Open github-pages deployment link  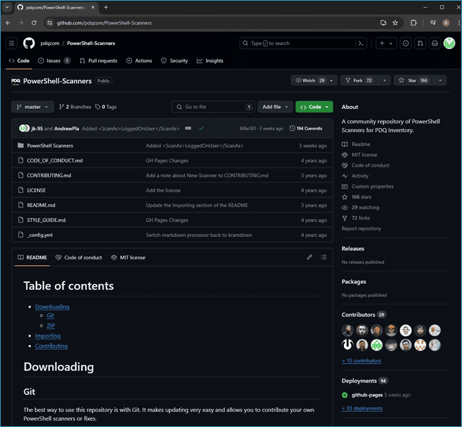(367, 395)
